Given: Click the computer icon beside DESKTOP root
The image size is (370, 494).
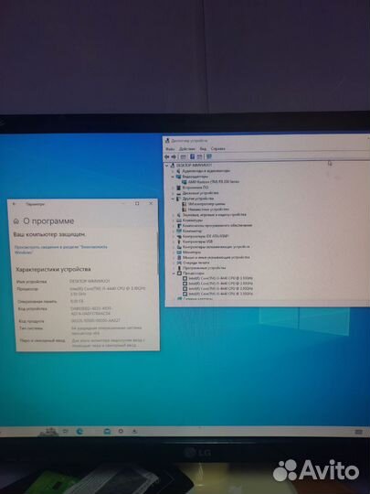Looking at the screenshot, I should pos(173,165).
